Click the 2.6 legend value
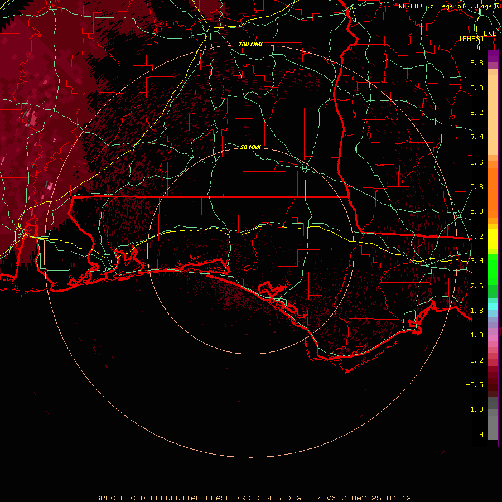 477,286
